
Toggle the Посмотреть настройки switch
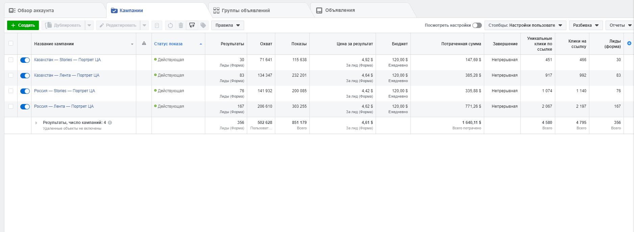point(477,25)
